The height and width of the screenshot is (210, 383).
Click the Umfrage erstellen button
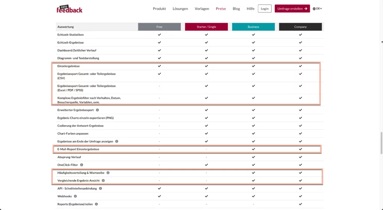coord(292,9)
